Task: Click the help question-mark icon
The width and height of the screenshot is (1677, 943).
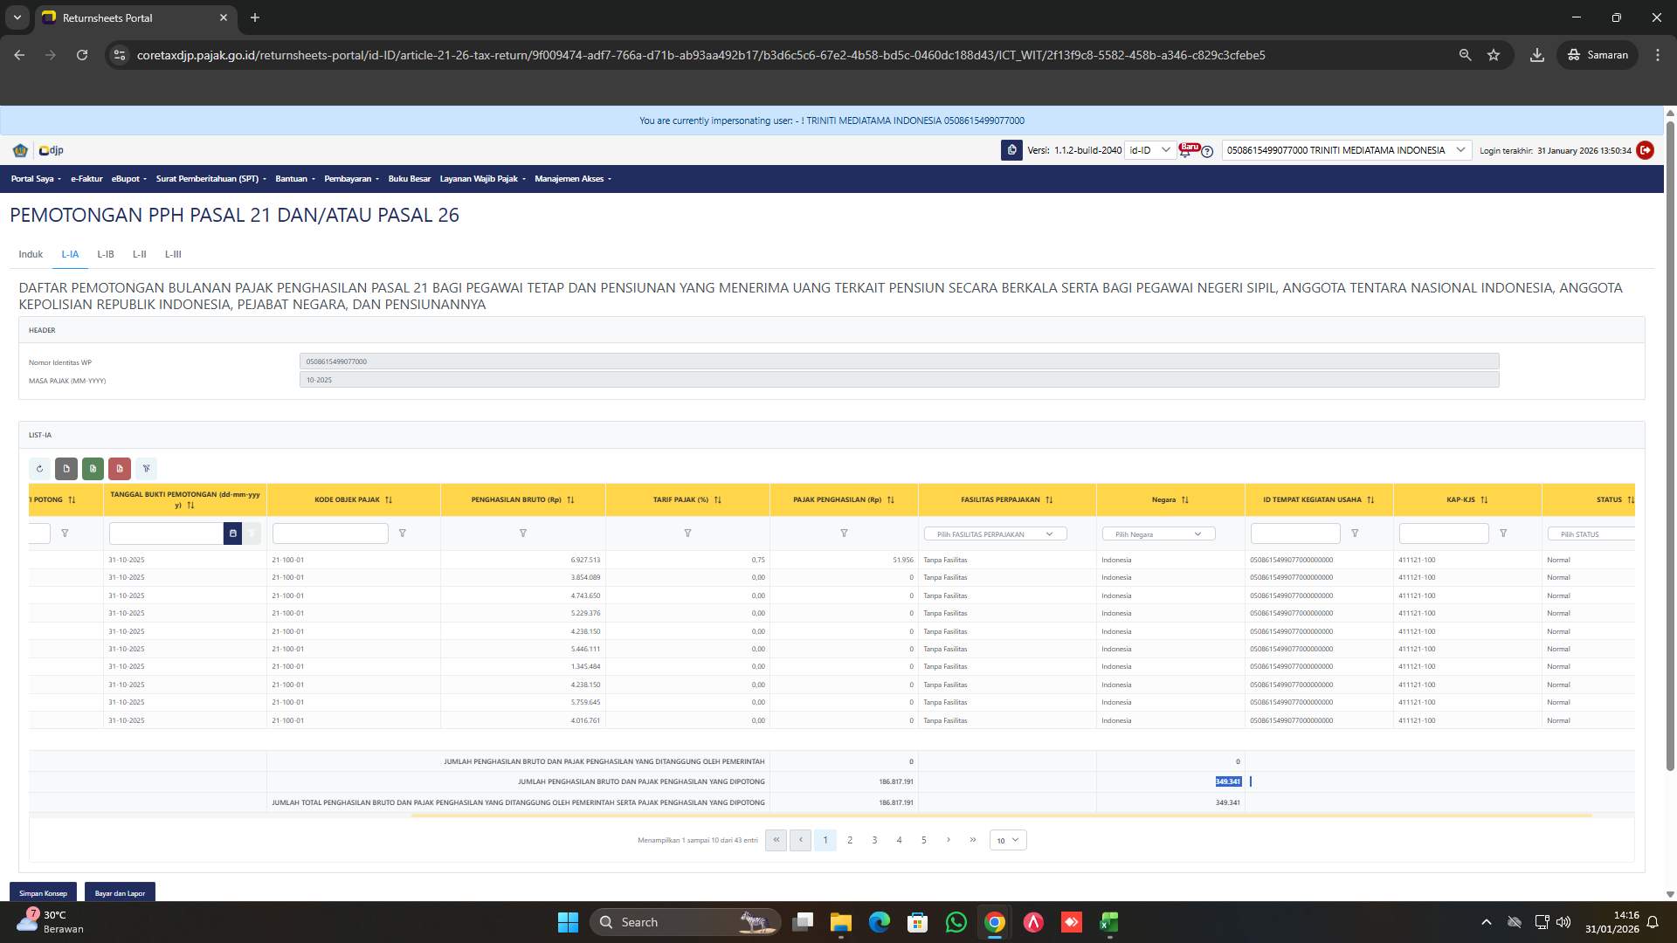Action: (x=1207, y=151)
